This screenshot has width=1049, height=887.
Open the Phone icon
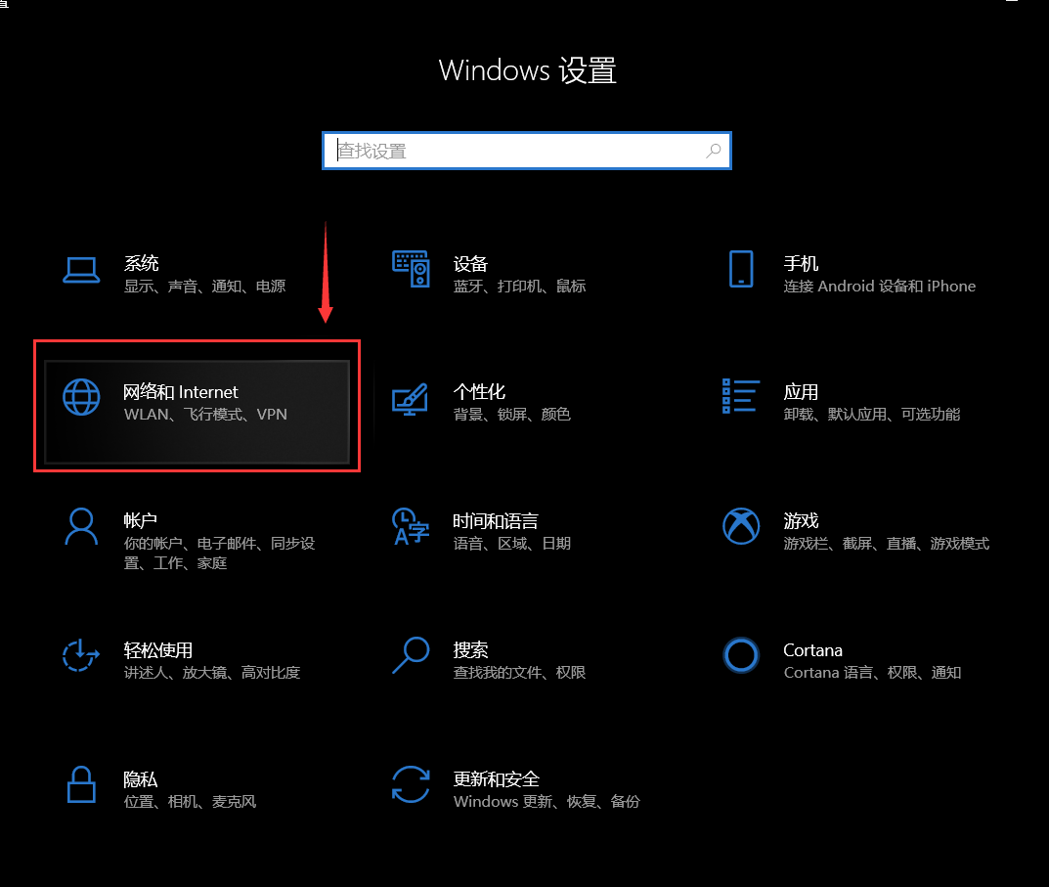(741, 269)
